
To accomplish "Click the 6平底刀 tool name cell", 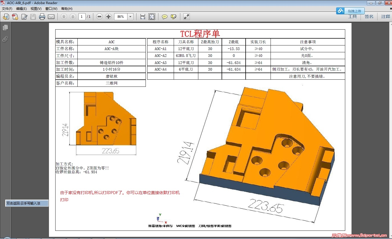I will pyautogui.click(x=186, y=70).
